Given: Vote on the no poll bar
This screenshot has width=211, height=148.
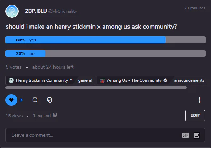Looking at the screenshot, I should point(105,53).
